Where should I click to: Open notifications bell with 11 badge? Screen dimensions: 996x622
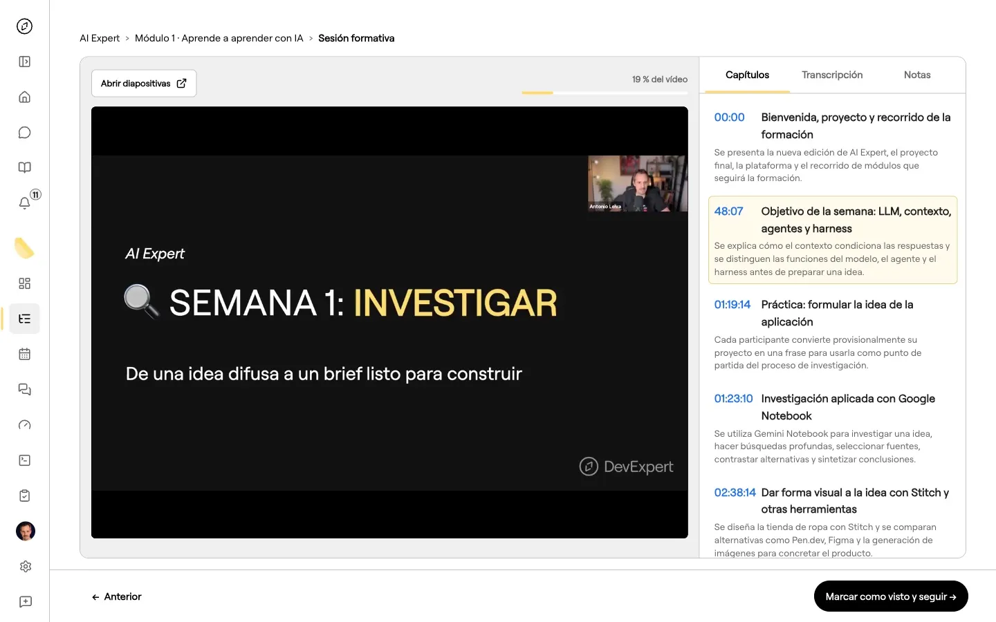[25, 202]
